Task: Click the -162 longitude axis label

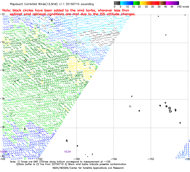Action: pos(39,159)
